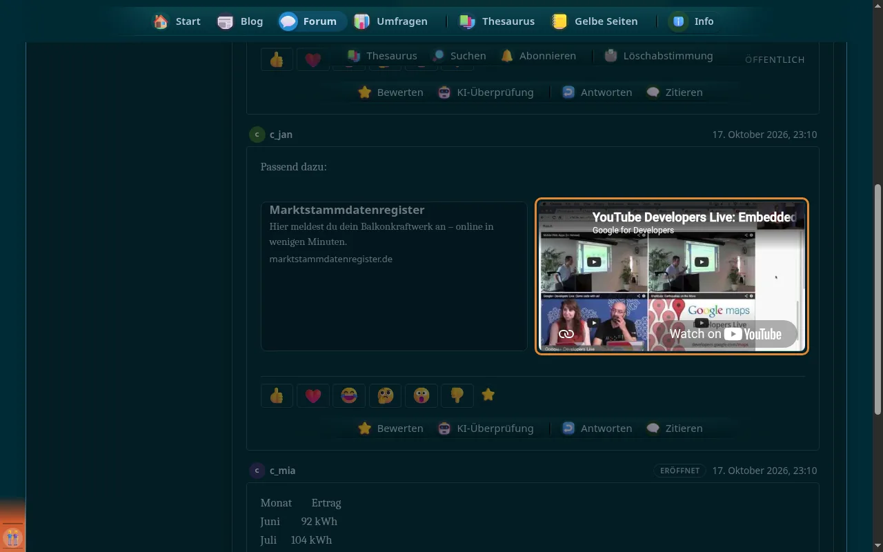Quote c_jan's post using Zitieren
The width and height of the screenshot is (883, 552).
click(675, 428)
